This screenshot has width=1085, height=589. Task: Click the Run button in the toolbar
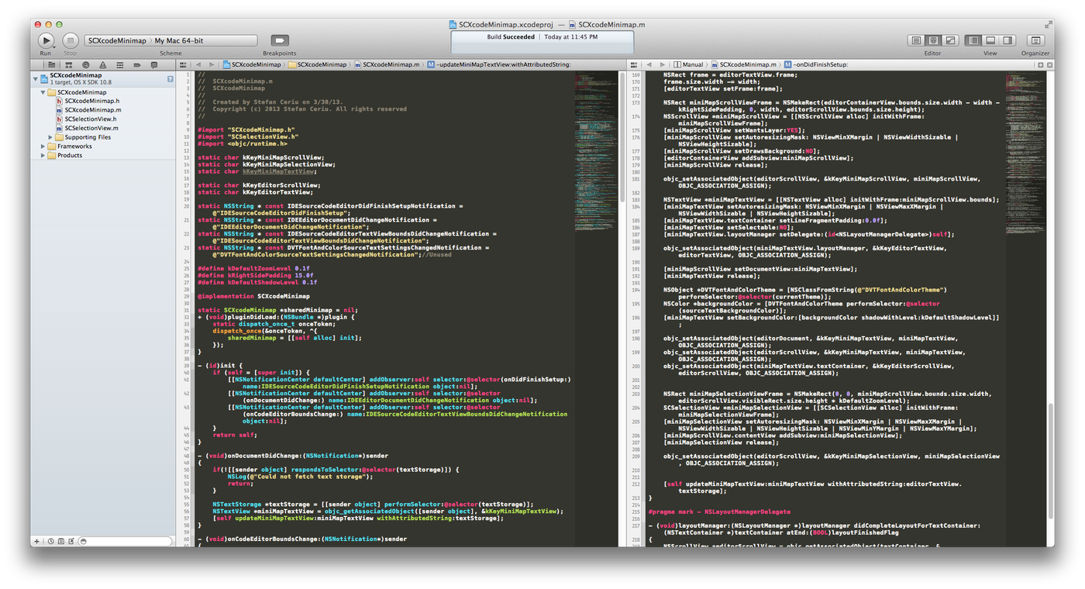click(46, 40)
